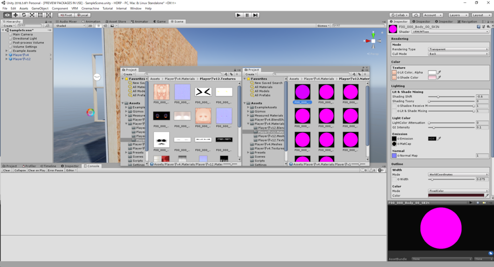The height and width of the screenshot is (267, 494).
Task: Open the cloud services button
Action: [416, 15]
